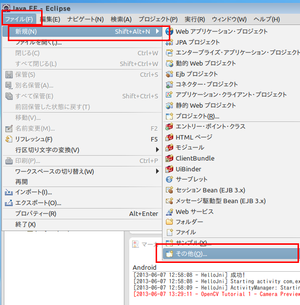The width and height of the screenshot is (300, 305).
Task: Expand ワークスペースの切り替え(W) submenu arrow
Action: click(158, 171)
